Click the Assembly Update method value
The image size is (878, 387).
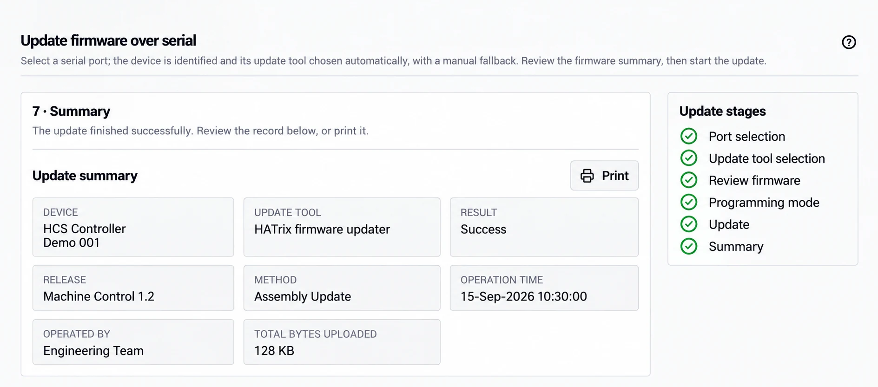(x=303, y=296)
